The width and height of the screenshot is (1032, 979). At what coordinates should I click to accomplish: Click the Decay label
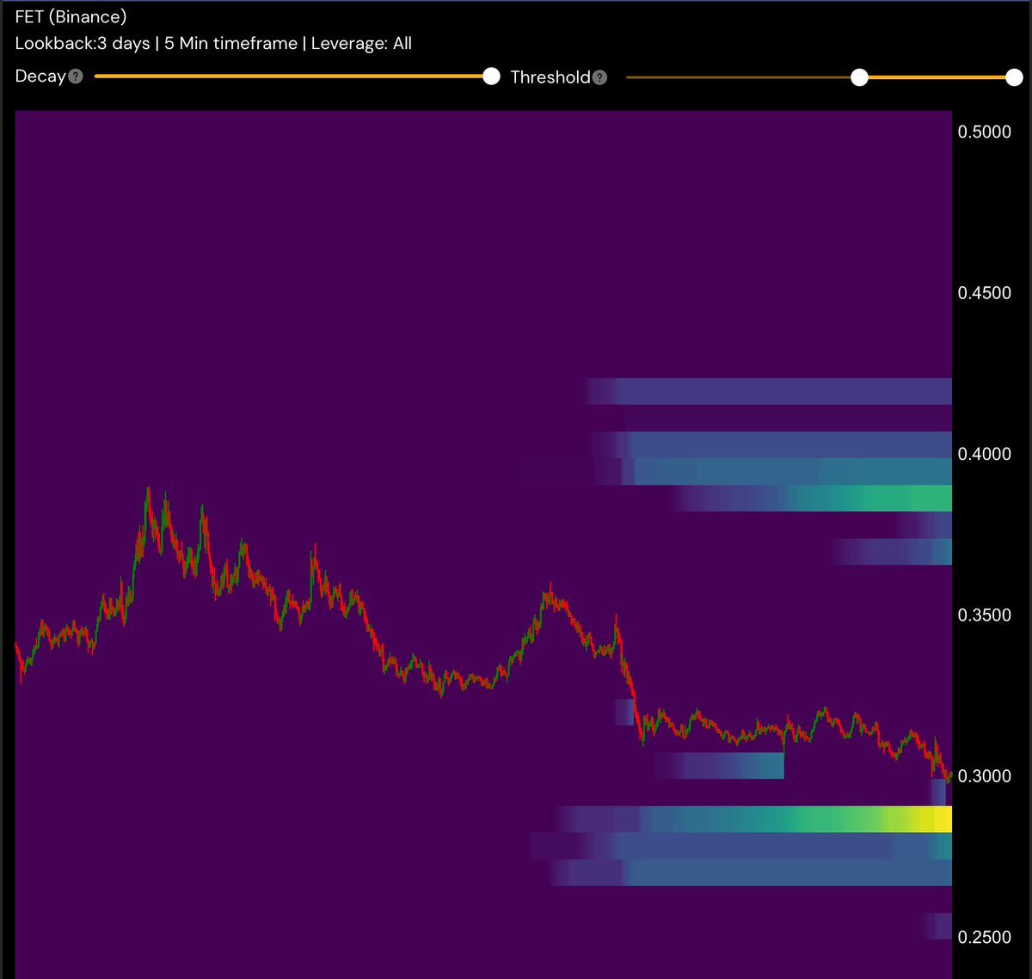click(40, 76)
